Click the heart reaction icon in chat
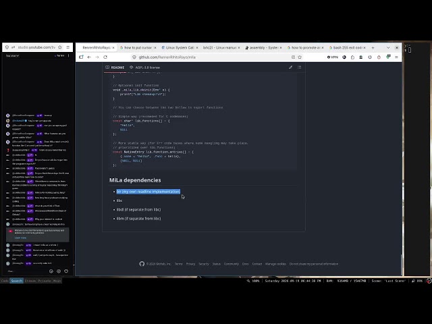432x324 pixels. [x=66, y=271]
